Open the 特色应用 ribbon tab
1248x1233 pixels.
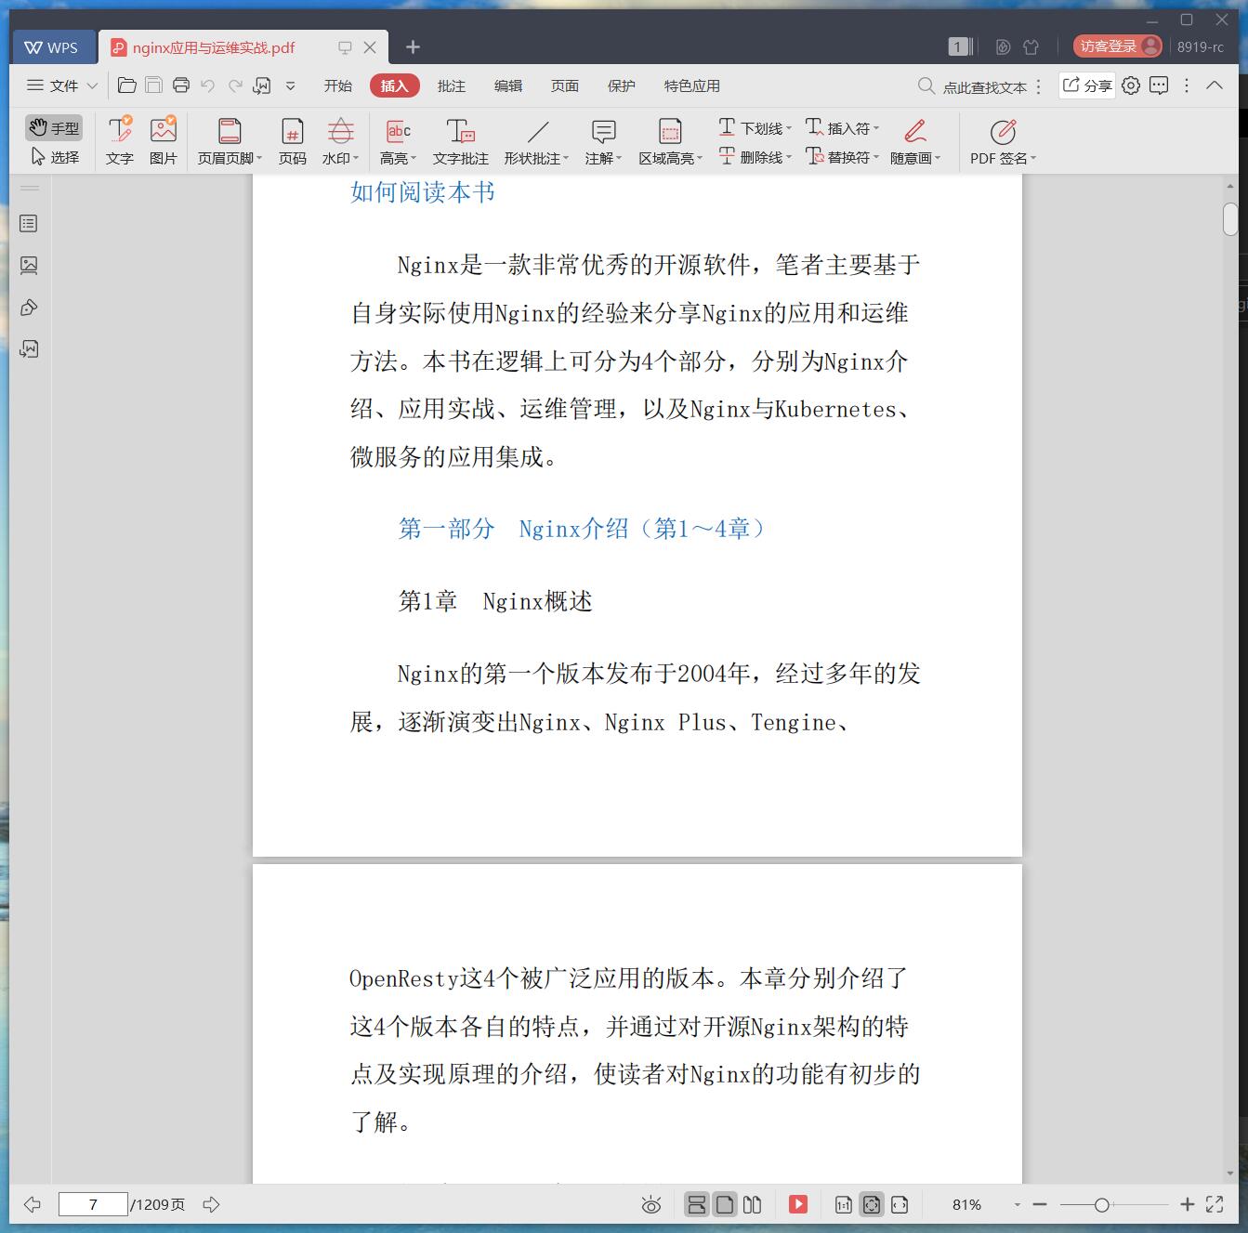(692, 85)
